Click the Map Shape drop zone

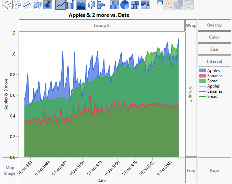(x=9, y=171)
